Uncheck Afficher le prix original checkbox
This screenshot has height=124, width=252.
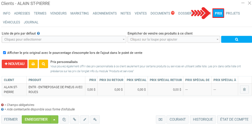(4, 53)
